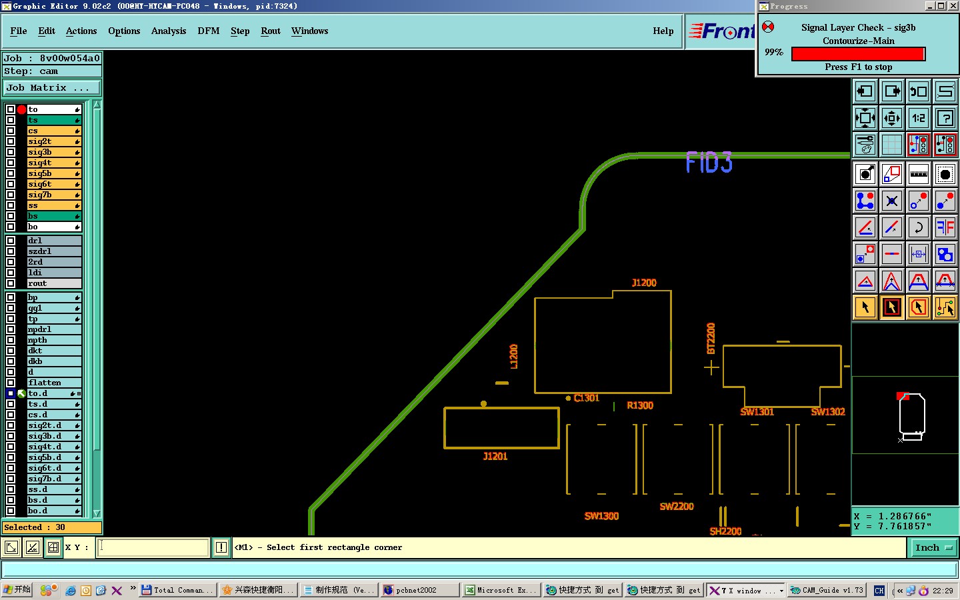Untick the checkbox for layer to.d
This screenshot has height=600, width=960.
pos(11,393)
